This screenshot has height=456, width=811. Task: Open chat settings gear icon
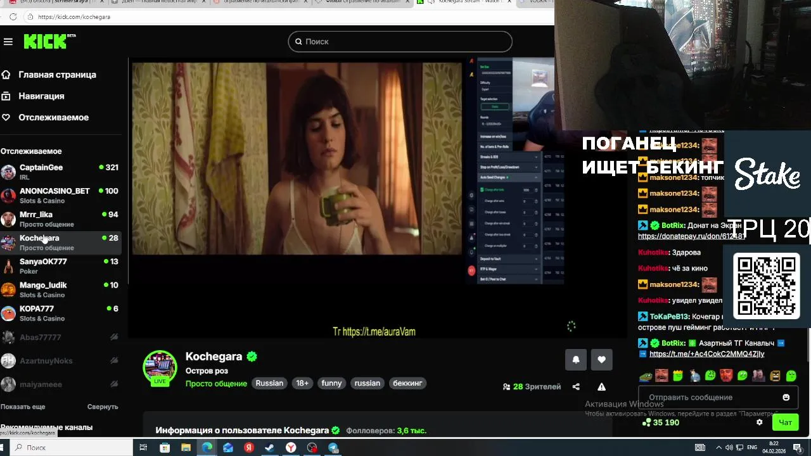pos(760,422)
